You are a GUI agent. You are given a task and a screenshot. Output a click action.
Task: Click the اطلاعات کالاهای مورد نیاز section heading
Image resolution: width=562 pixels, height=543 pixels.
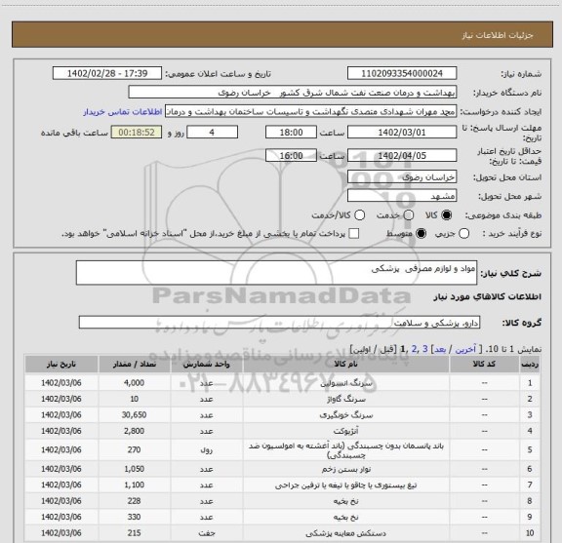[x=488, y=297]
